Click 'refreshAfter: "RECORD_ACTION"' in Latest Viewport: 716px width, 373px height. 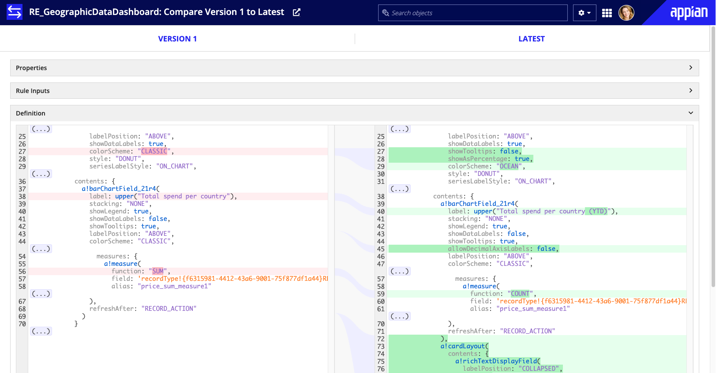[x=502, y=331]
